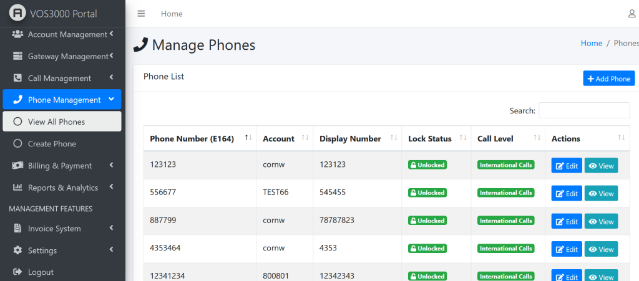View phone 556677

point(601,193)
